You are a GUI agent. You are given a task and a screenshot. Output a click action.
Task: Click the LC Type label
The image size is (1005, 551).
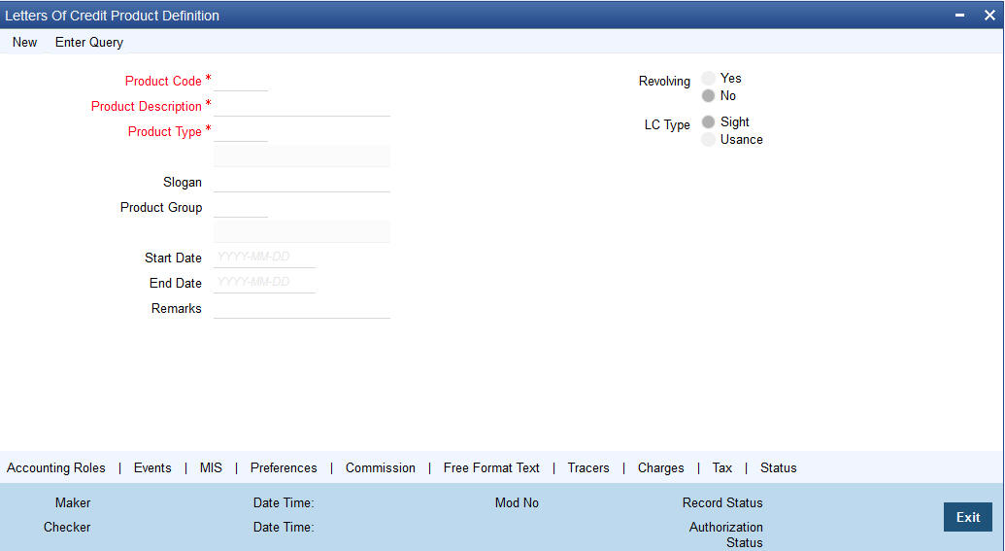pyautogui.click(x=667, y=125)
